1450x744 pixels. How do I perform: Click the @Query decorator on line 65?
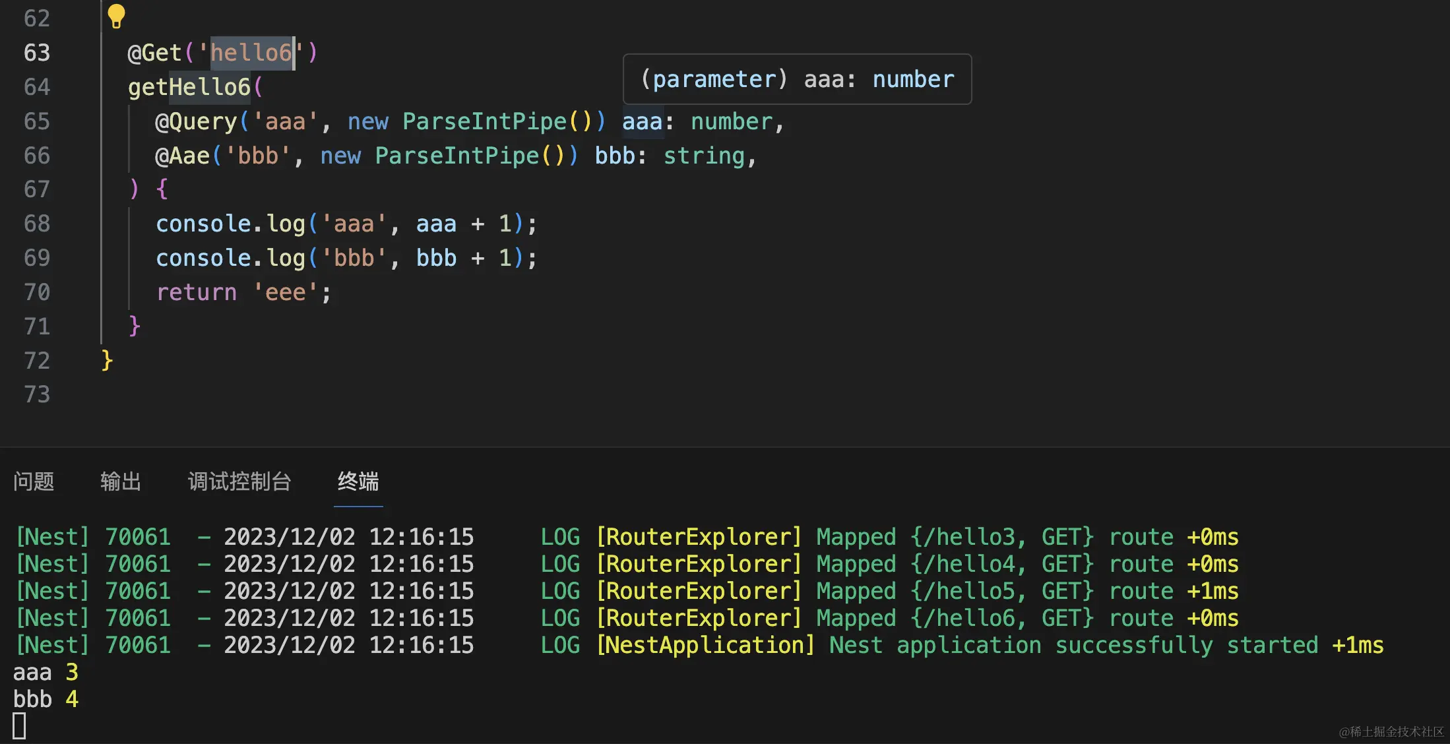point(195,121)
